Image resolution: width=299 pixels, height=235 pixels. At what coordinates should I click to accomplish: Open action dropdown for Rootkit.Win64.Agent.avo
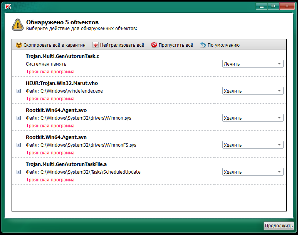pos(253,118)
